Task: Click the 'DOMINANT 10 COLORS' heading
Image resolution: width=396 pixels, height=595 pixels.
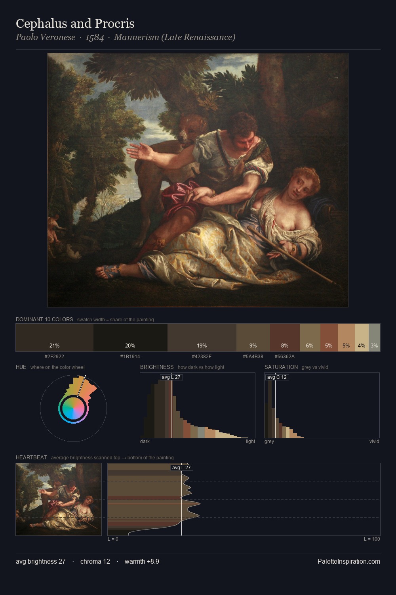Action: pyautogui.click(x=44, y=319)
